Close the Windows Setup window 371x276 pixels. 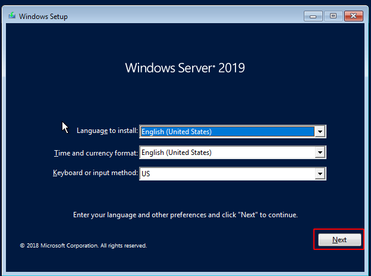(x=354, y=16)
